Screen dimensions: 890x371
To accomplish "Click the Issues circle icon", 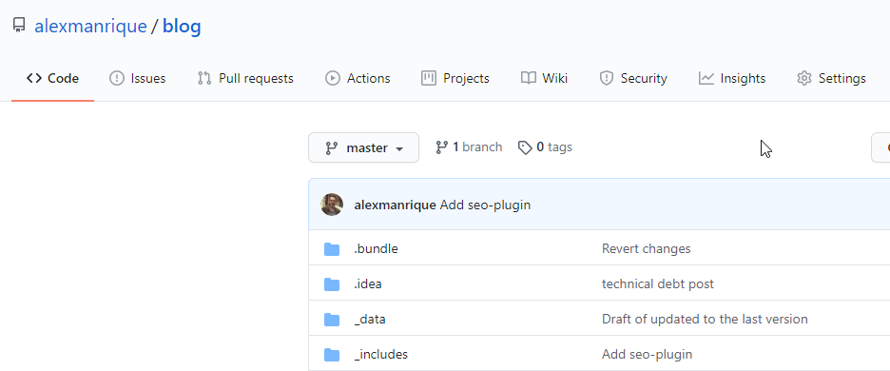I will 116,78.
